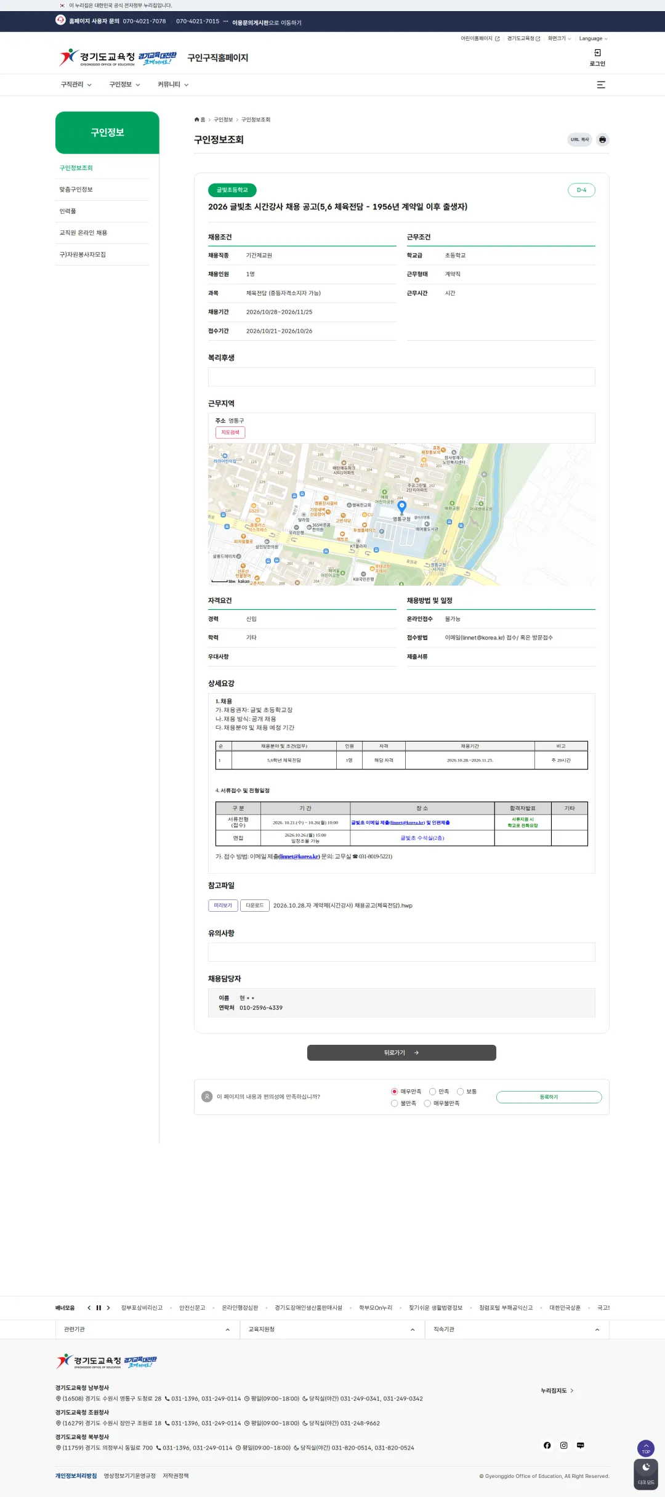Open the Facebook icon in footer
665x1497 pixels.
pos(547,1445)
